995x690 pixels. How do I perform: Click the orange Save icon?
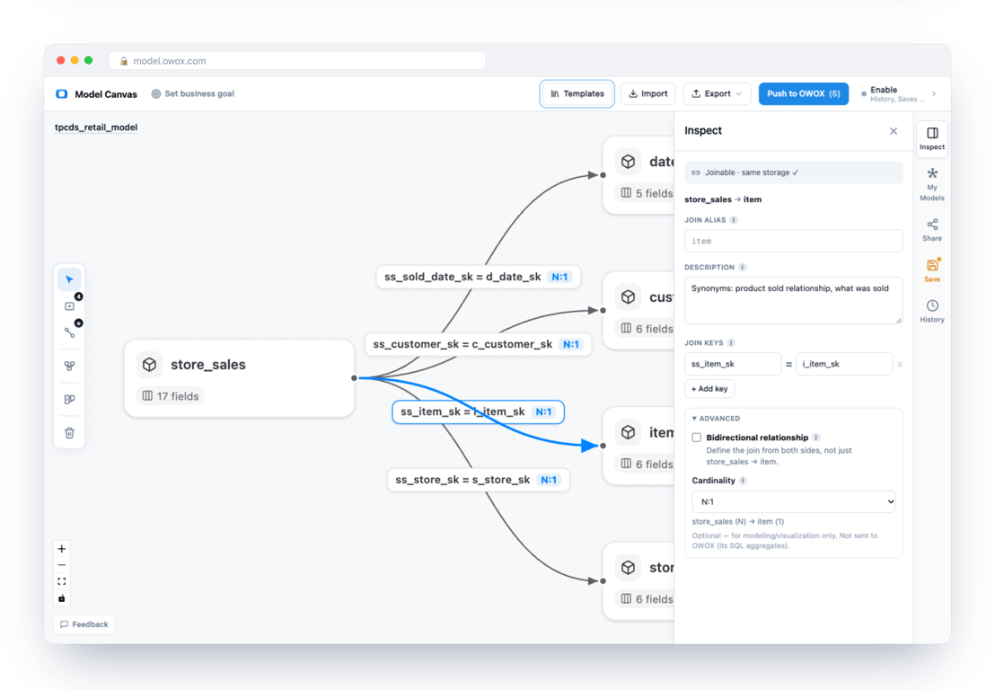click(931, 265)
